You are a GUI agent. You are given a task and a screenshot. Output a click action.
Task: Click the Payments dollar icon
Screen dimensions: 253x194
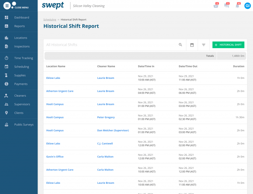coord(7,84)
